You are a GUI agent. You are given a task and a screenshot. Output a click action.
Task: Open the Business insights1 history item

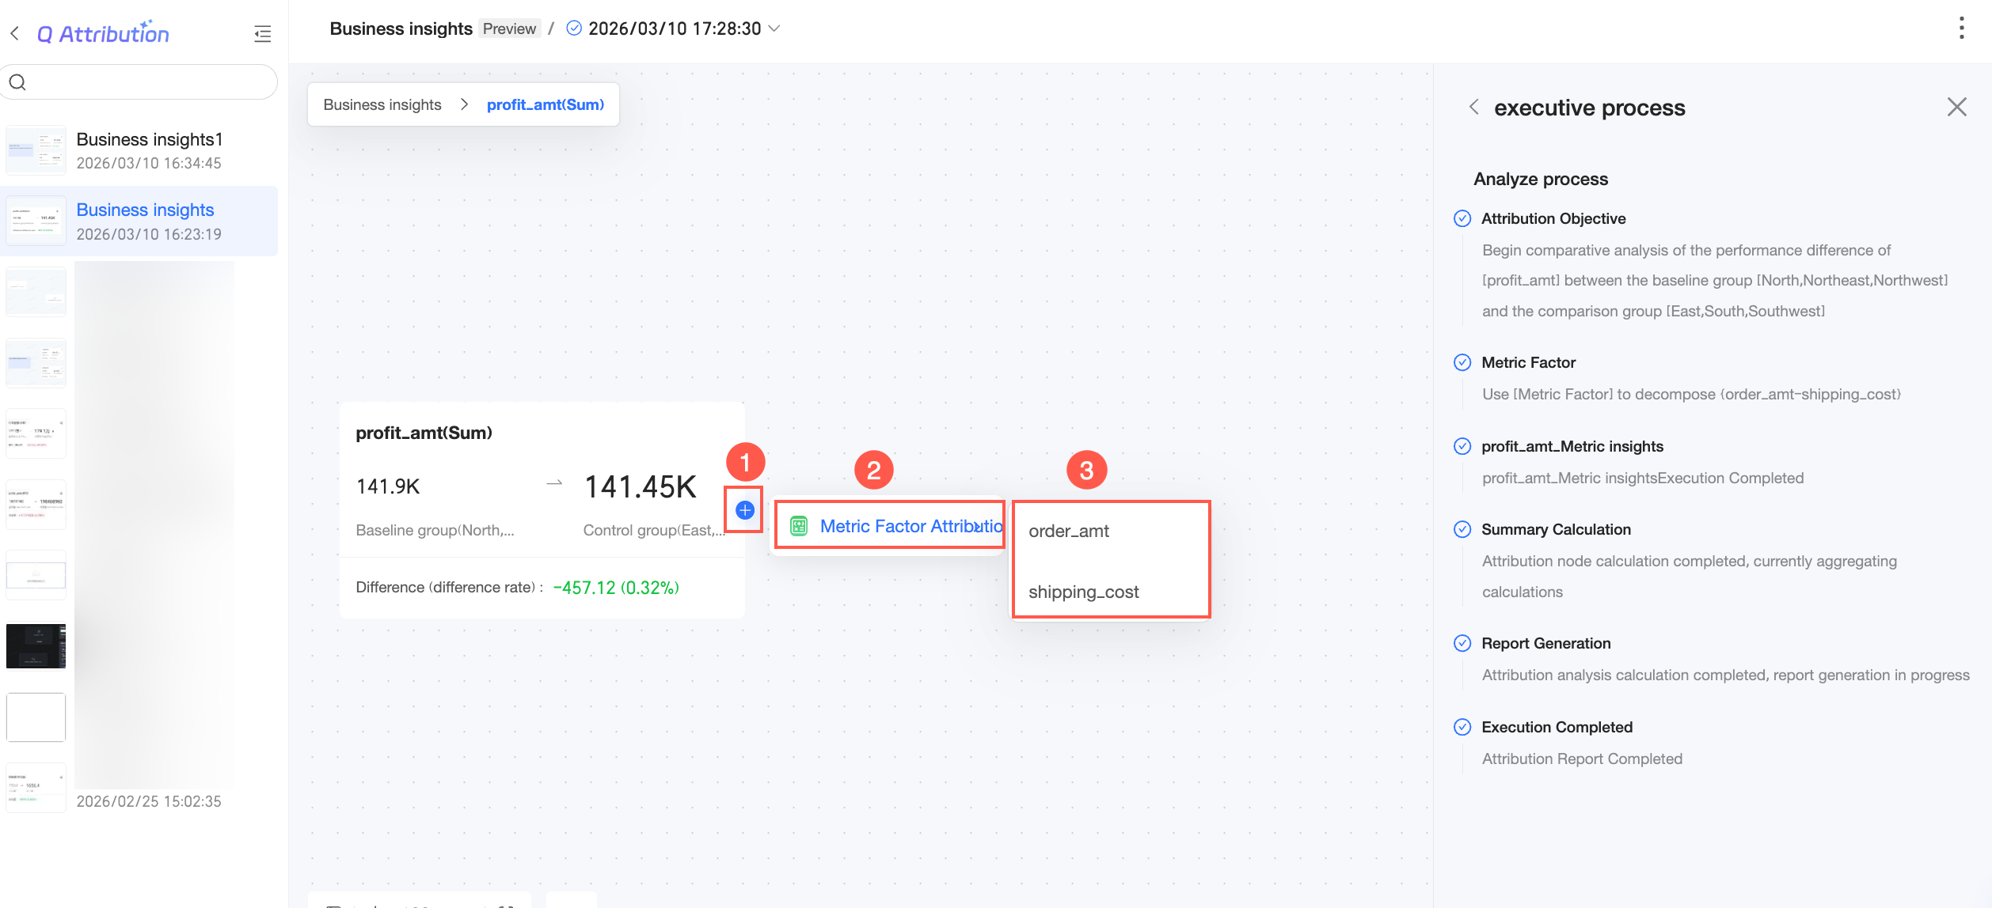139,150
